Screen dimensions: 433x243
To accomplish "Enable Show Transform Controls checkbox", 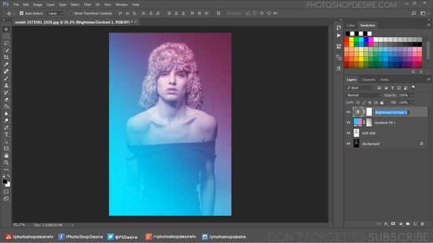I will 70,13.
